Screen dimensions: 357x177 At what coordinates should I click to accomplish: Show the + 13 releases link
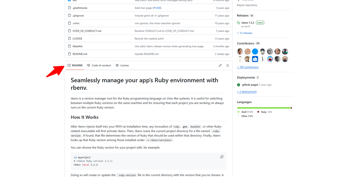tap(245, 33)
